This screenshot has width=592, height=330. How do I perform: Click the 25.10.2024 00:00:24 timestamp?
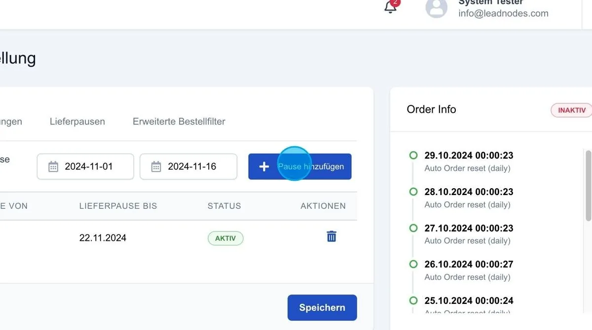pyautogui.click(x=469, y=301)
